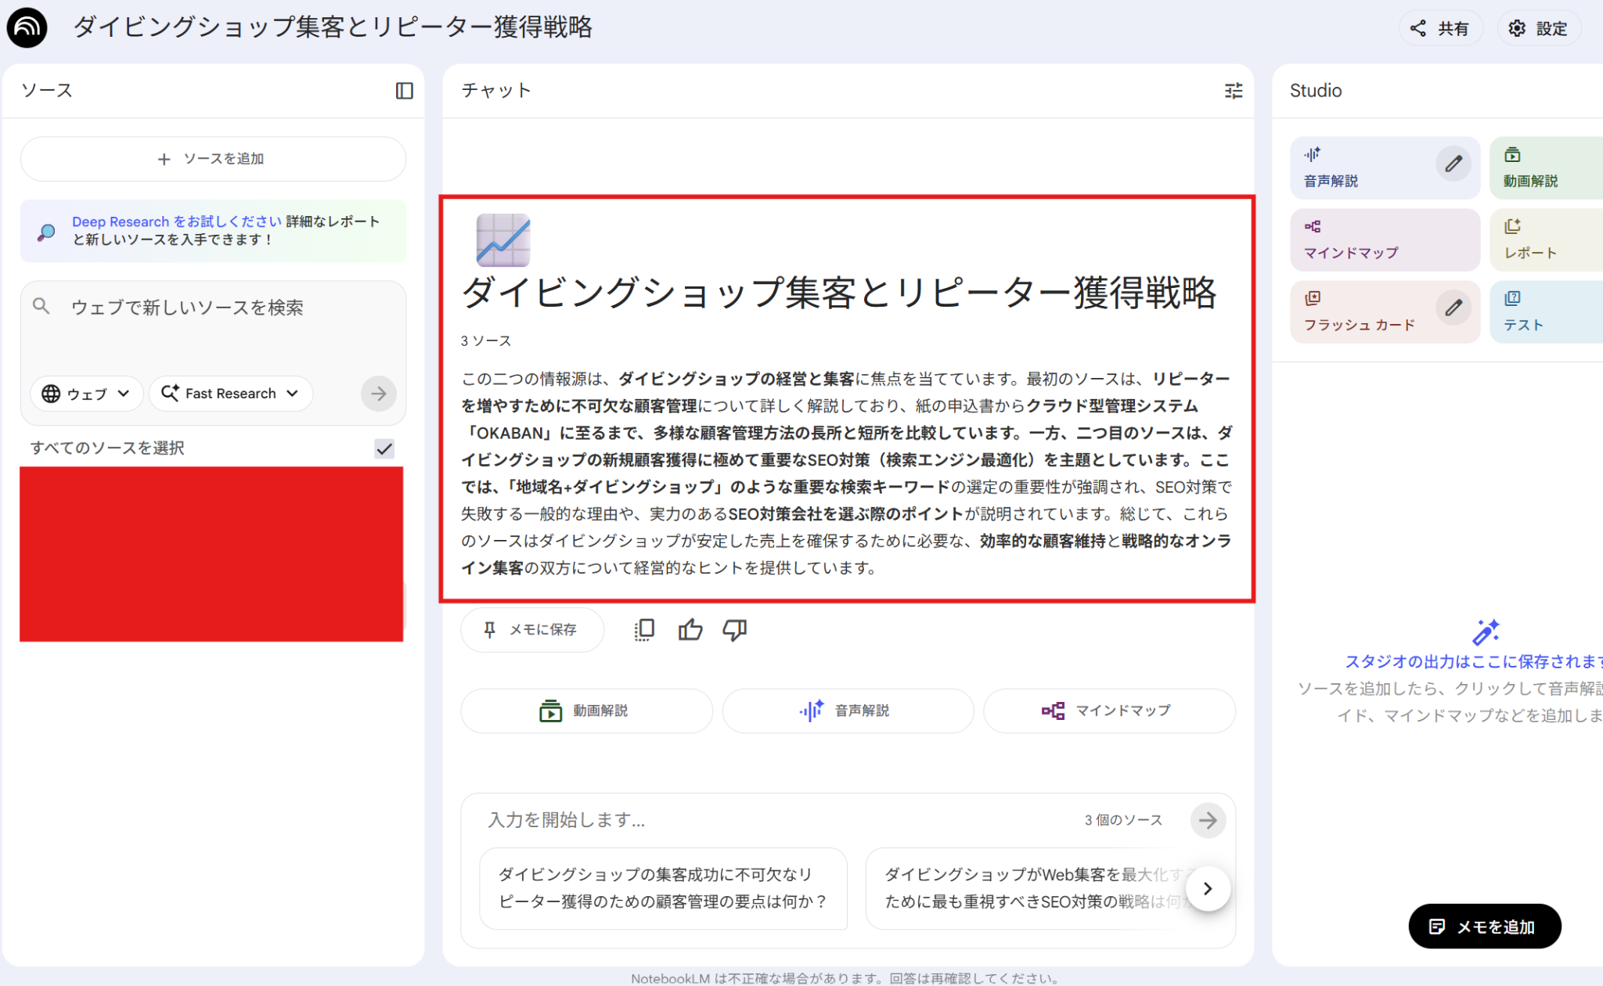The image size is (1603, 986).
Task: Select suggested question about 顧客管理の要点
Action: coord(663,888)
